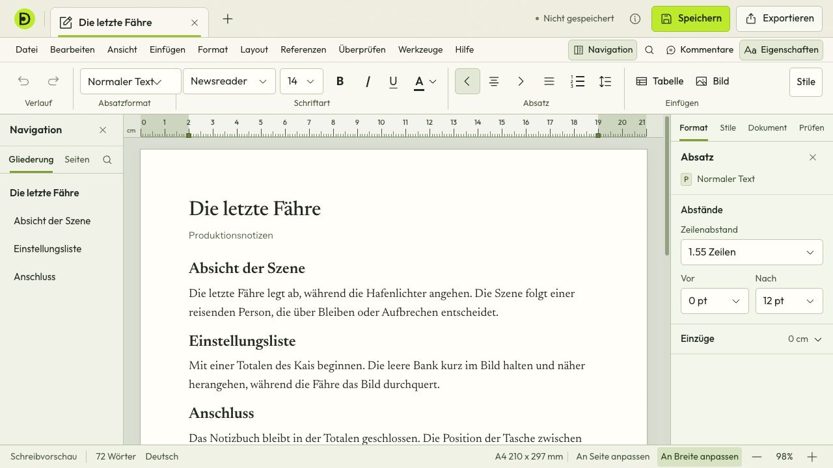This screenshot has width=833, height=468.
Task: Click the redo arrow icon
Action: [53, 81]
